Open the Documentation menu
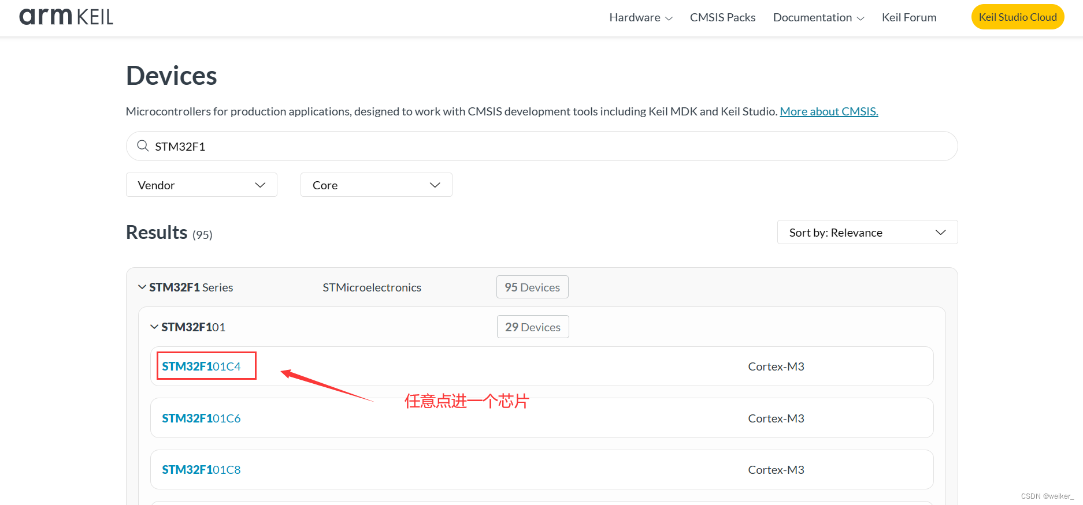The width and height of the screenshot is (1083, 505). (x=819, y=17)
